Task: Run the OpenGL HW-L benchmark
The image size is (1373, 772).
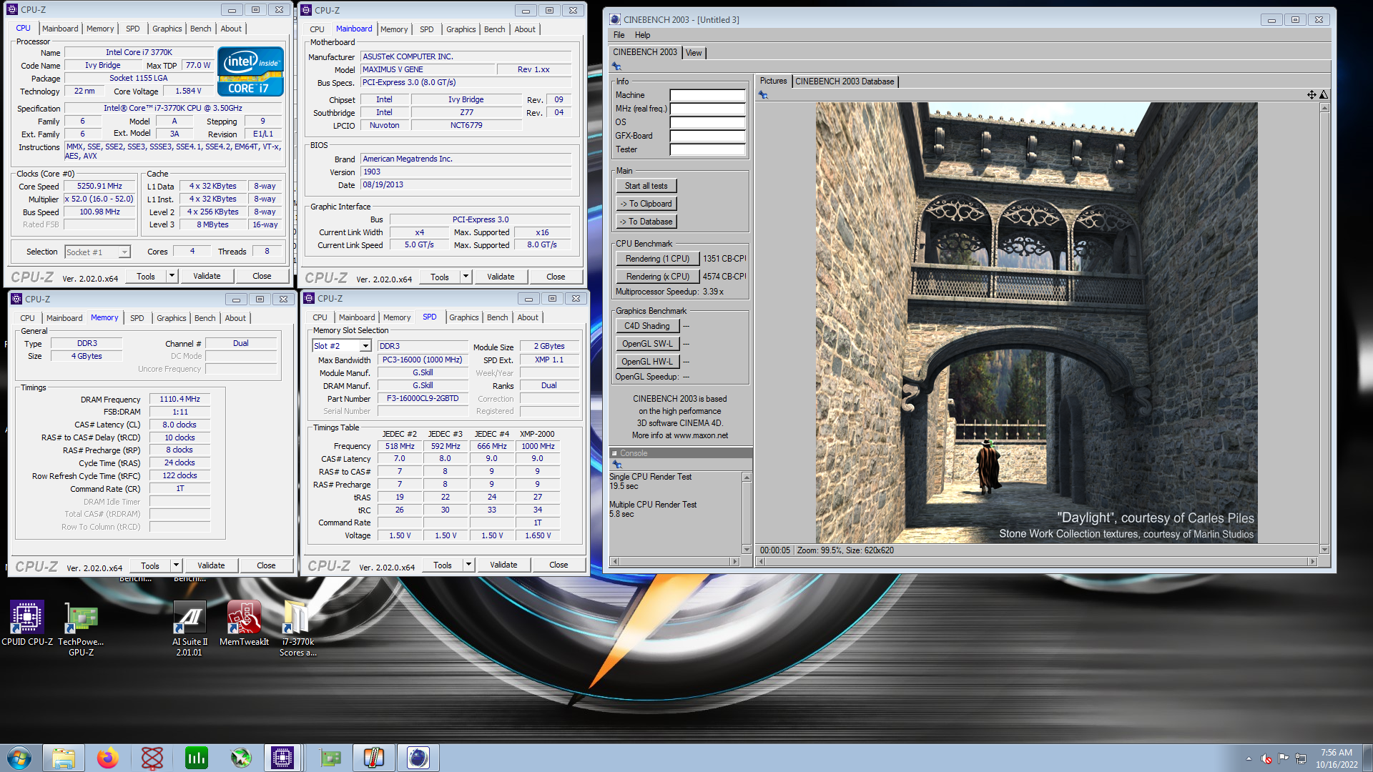Action: click(x=646, y=362)
